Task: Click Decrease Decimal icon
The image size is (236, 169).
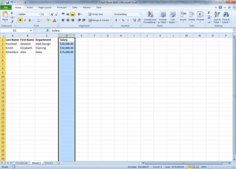Action: [x=139, y=20]
